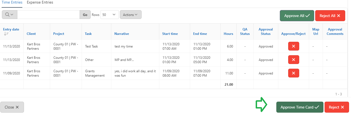This screenshot has width=351, height=114.
Task: Open the Actions menu
Action: point(131,15)
